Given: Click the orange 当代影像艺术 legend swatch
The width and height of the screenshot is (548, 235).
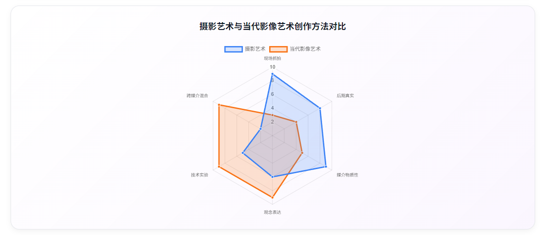Looking at the screenshot, I should [278, 49].
